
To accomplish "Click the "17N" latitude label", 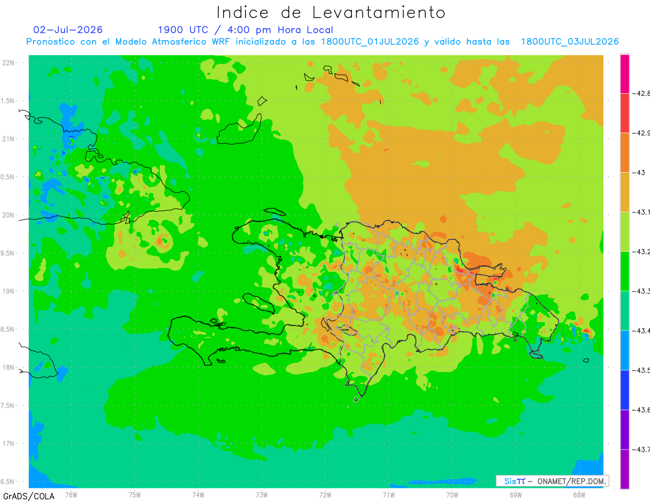I will click(x=9, y=444).
